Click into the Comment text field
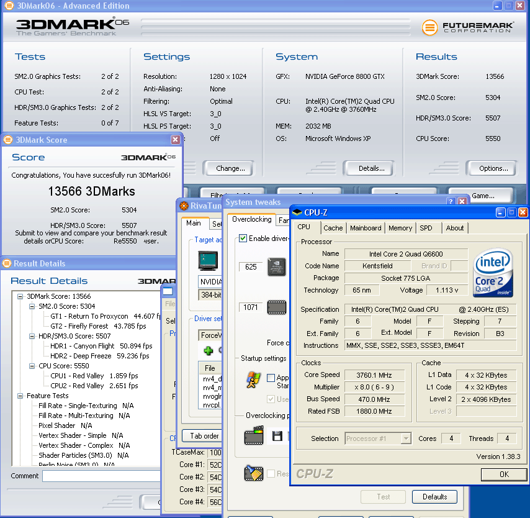The width and height of the screenshot is (530, 518). pos(99,476)
